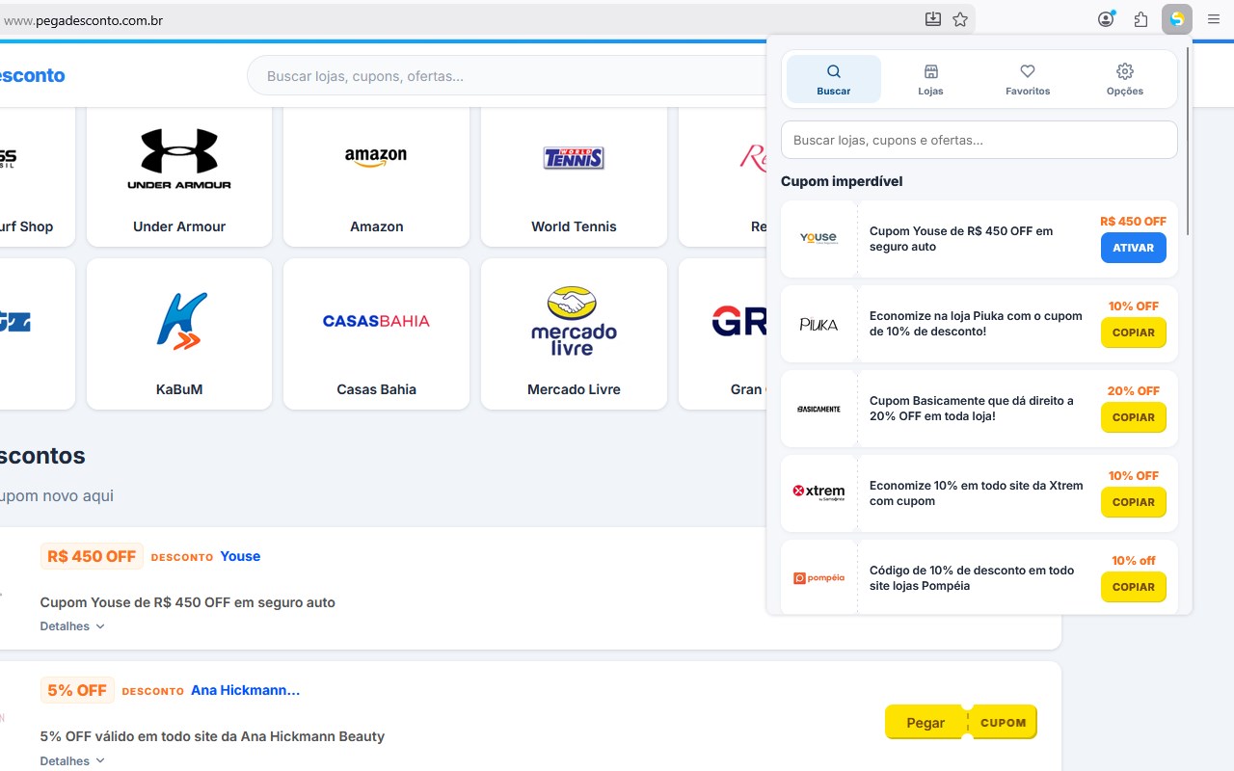1234x771 pixels.
Task: Open the browser extensions puzzle icon
Action: pos(1141,19)
